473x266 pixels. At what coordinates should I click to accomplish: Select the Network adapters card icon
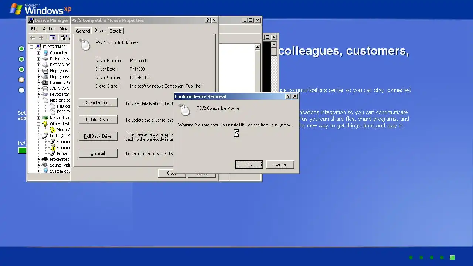45,118
